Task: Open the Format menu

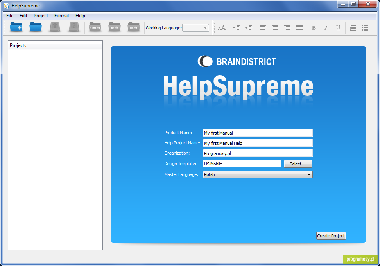Action: point(61,16)
